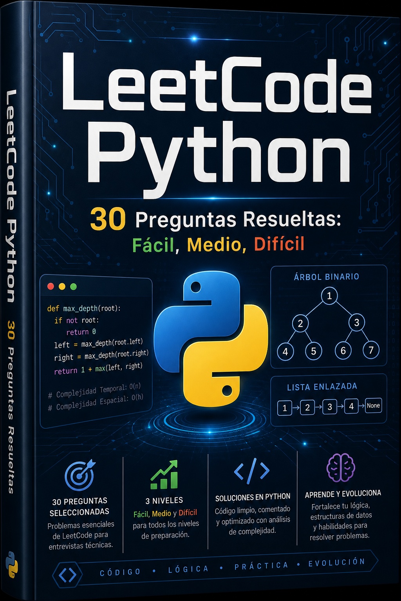Click the hexagon code icon beside CÓDIGO
Image resolution: width=401 pixels, height=601 pixels.
(67, 575)
